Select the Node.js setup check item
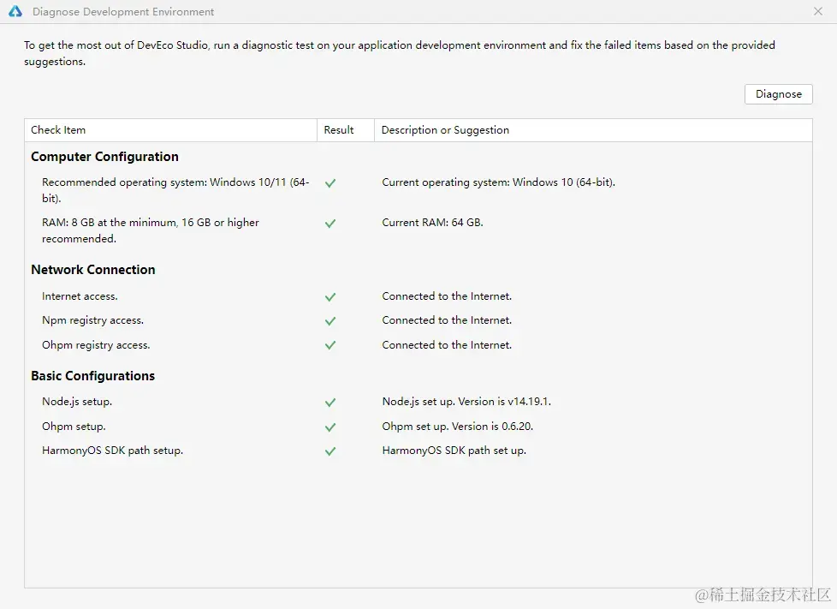The image size is (837, 609). [77, 402]
